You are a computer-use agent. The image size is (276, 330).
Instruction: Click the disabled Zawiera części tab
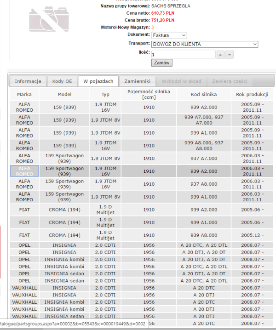click(x=230, y=81)
